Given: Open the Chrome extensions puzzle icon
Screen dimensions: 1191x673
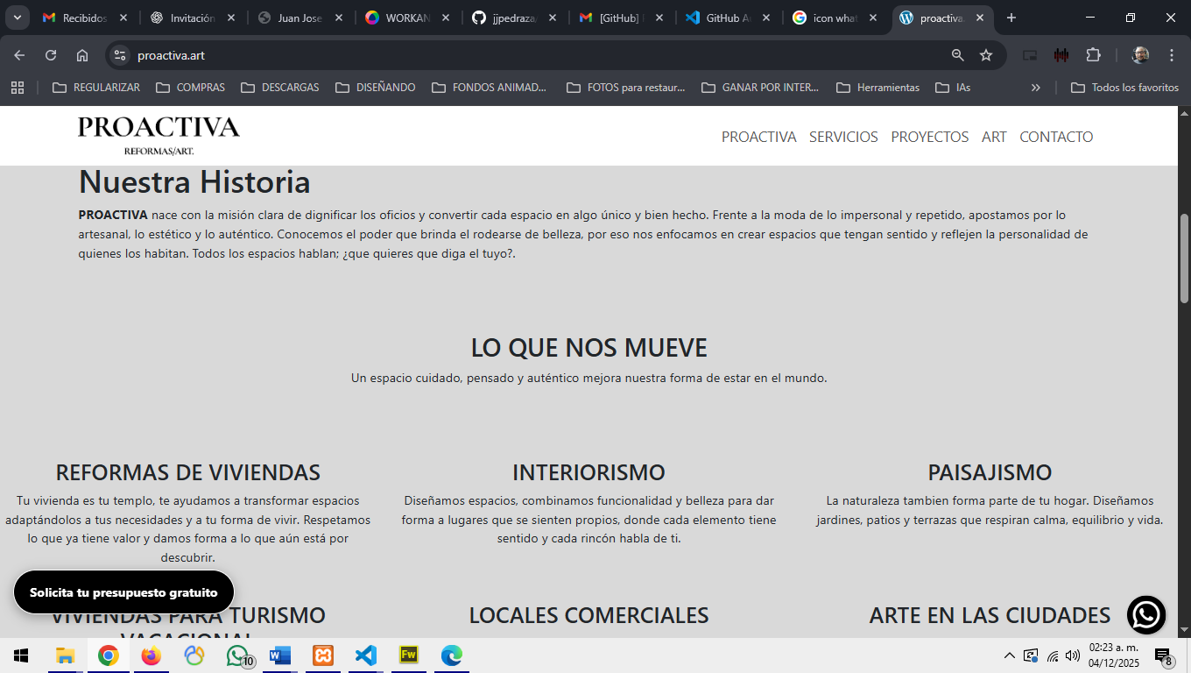Looking at the screenshot, I should pos(1093,55).
